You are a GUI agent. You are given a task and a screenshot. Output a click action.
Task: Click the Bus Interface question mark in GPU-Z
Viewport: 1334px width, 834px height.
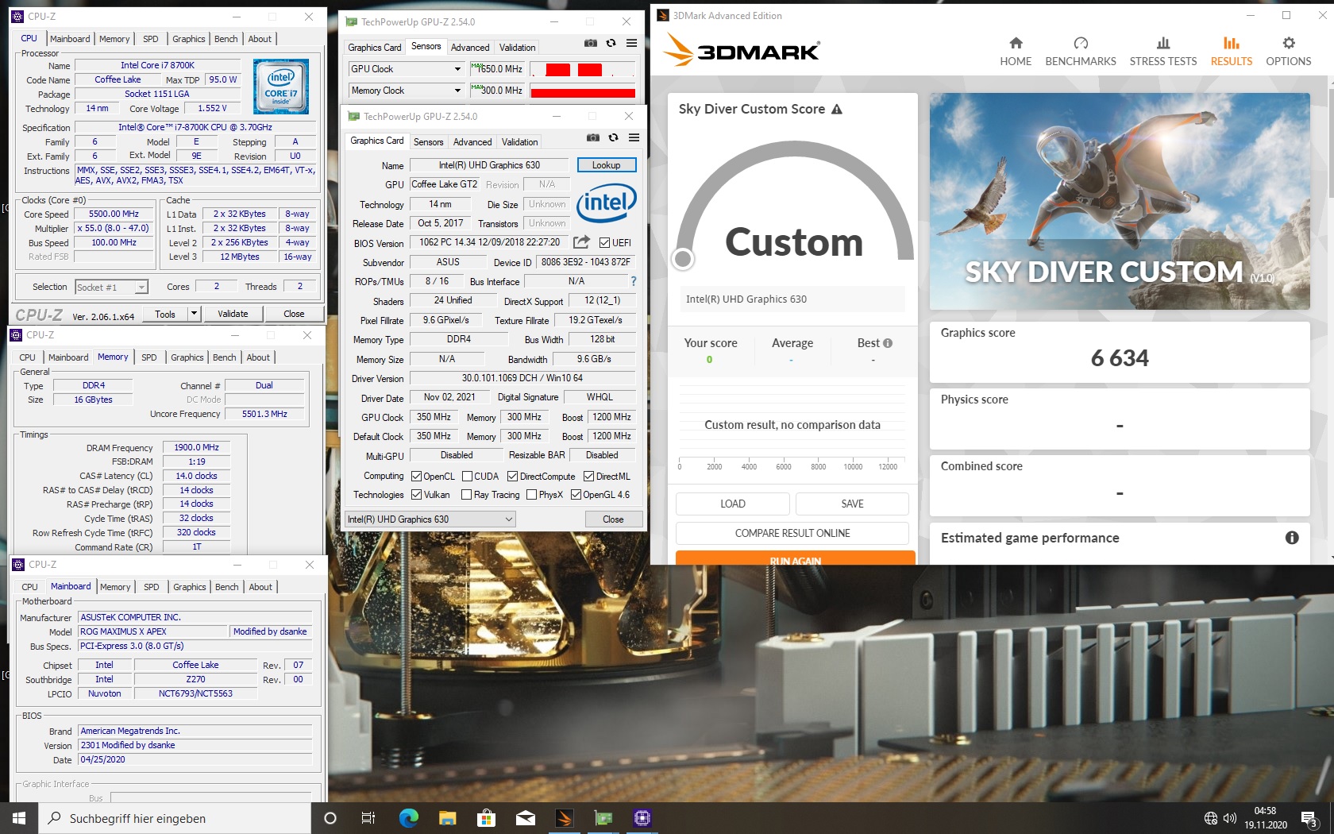click(633, 281)
